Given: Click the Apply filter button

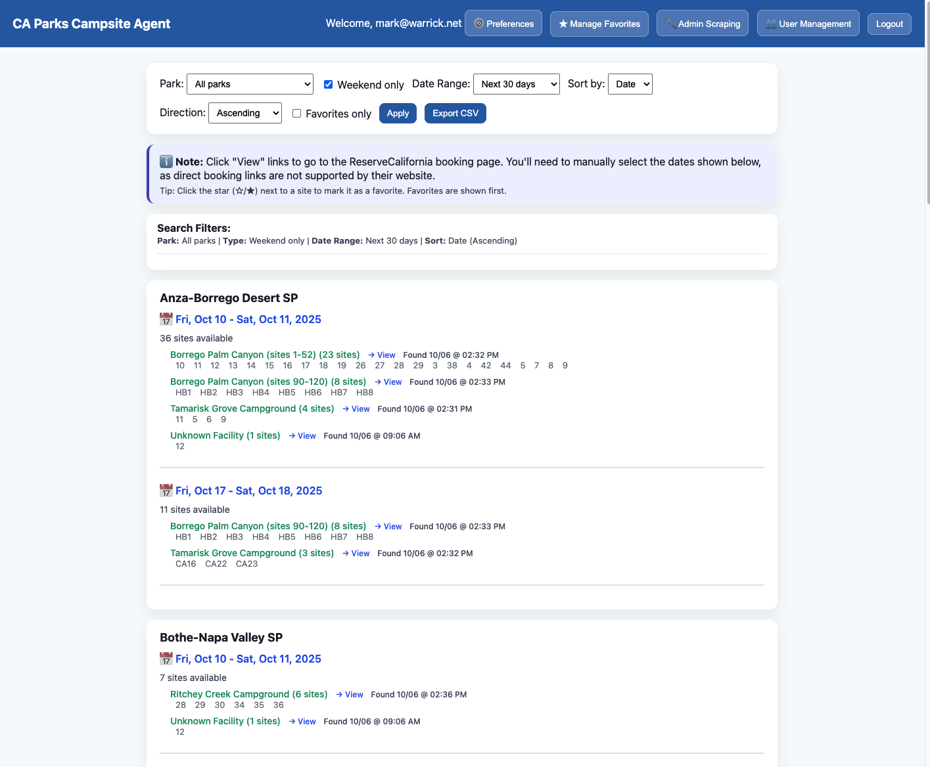Looking at the screenshot, I should tap(398, 113).
